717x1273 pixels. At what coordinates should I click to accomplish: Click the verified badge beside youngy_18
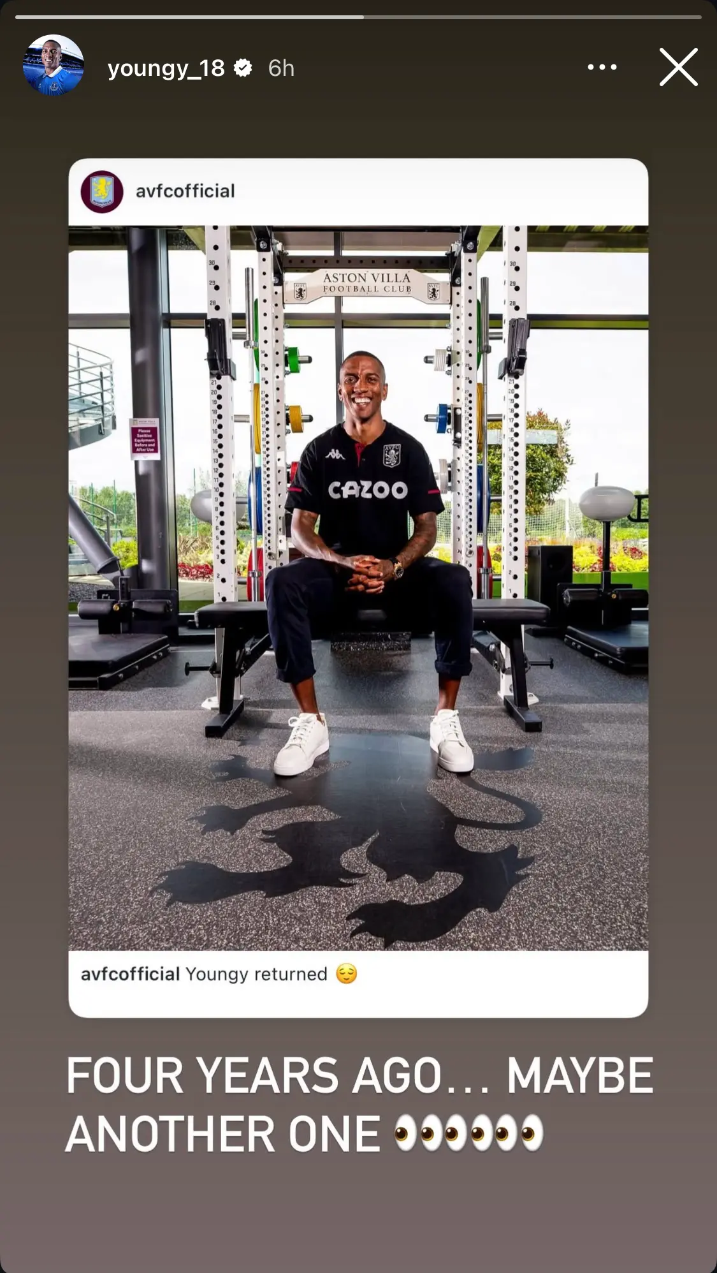pyautogui.click(x=243, y=68)
